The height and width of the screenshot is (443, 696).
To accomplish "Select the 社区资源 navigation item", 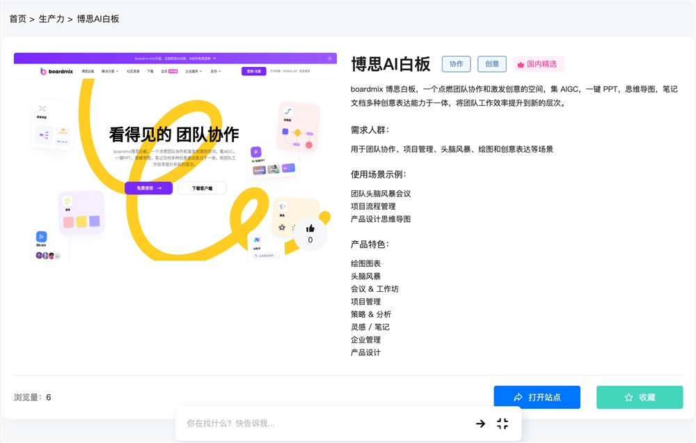I will tap(134, 71).
